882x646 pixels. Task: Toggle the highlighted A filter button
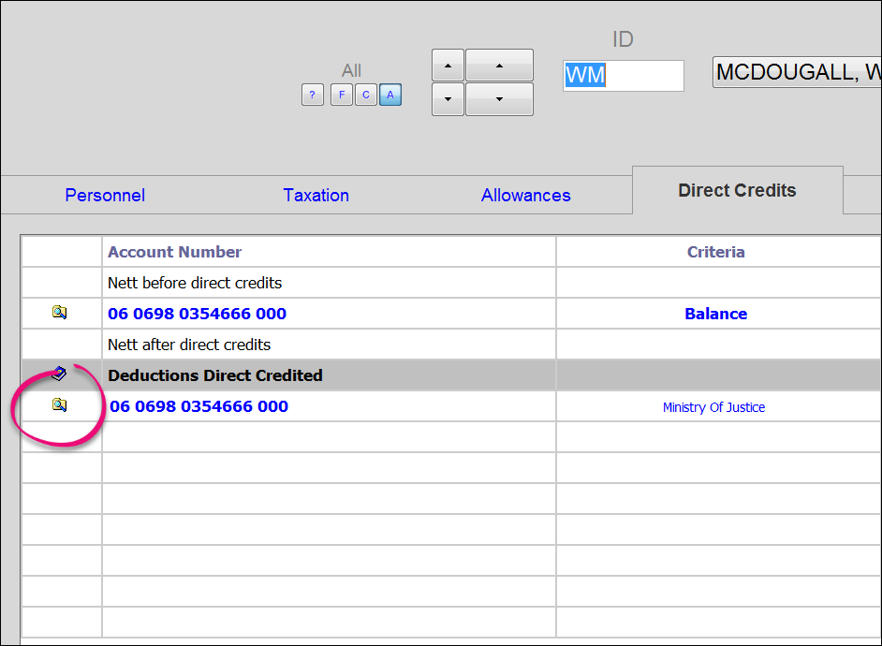coord(390,95)
